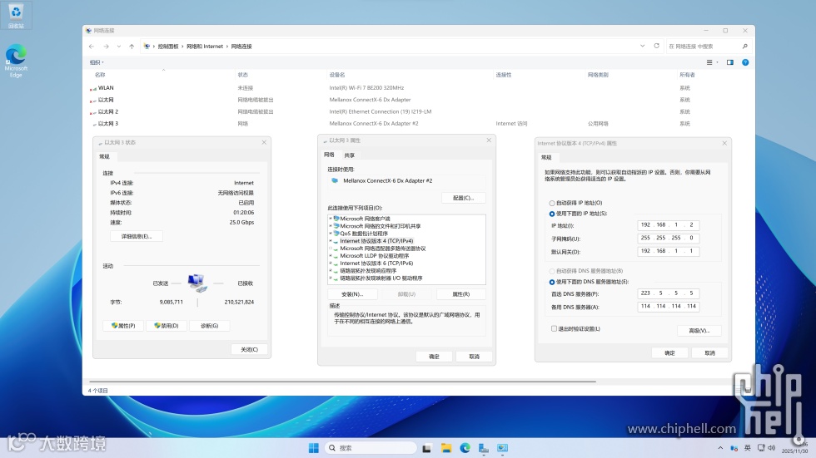Expand the address bar history dropdown
The image size is (816, 458).
coord(642,47)
